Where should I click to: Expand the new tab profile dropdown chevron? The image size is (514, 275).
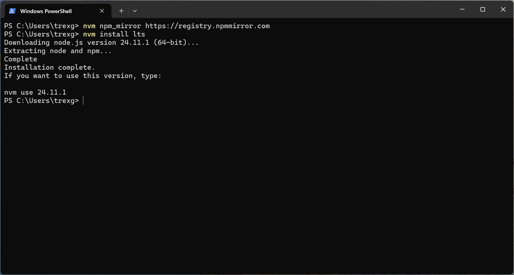pyautogui.click(x=135, y=11)
